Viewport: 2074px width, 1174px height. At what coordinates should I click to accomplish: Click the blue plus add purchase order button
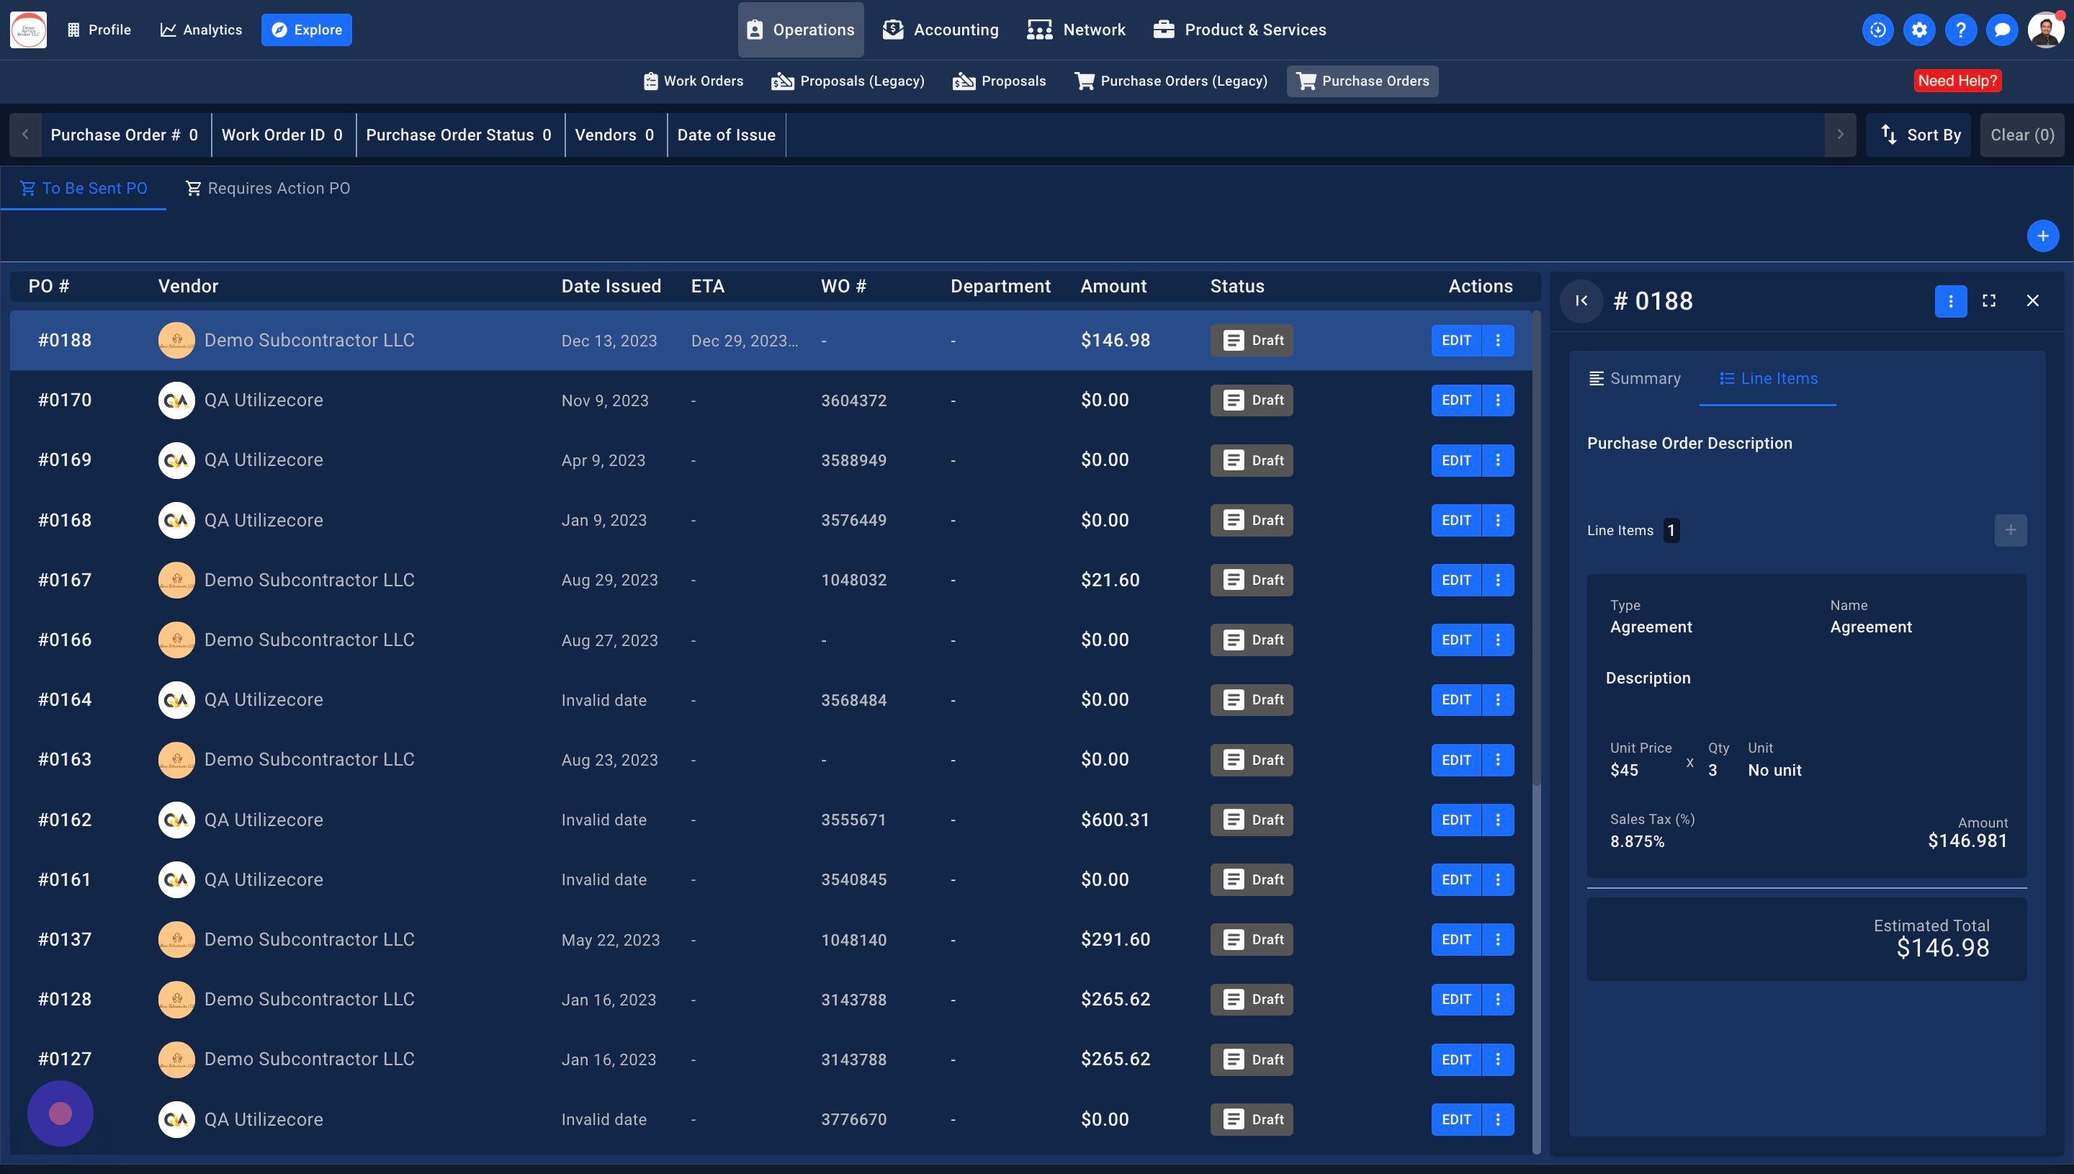pos(2042,236)
